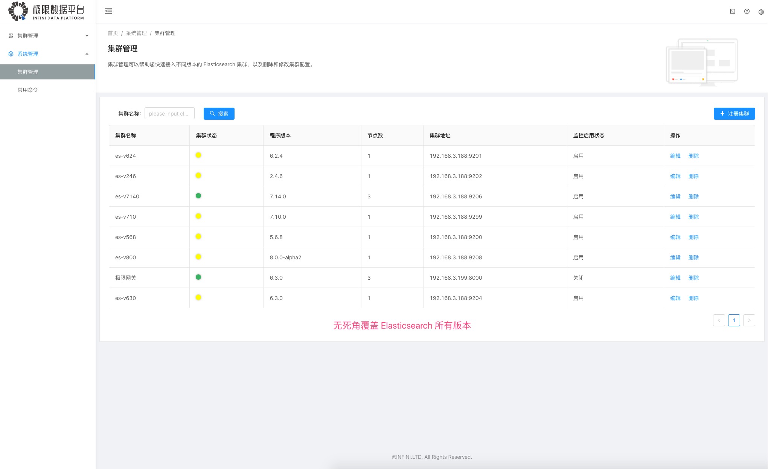Image resolution: width=768 pixels, height=469 pixels.
Task: Delete the es-v630 cluster
Action: (693, 298)
